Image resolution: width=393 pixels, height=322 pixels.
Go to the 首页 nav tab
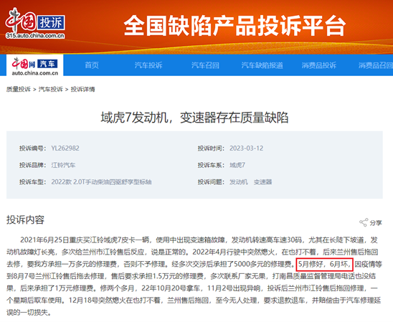(x=92, y=65)
